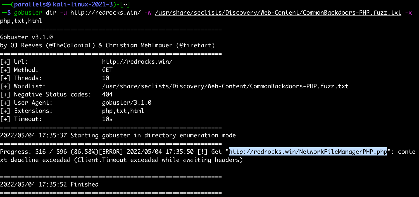Screen dimensions: 419x197
Task: Click the underlined wordlist path in the command
Action: (278, 13)
